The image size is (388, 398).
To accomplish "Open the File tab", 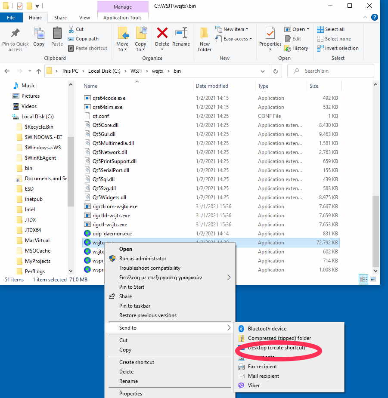I will [11, 18].
